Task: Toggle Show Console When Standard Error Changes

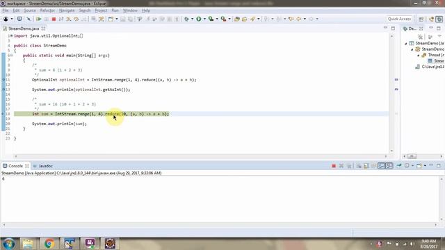Action: click(389, 166)
